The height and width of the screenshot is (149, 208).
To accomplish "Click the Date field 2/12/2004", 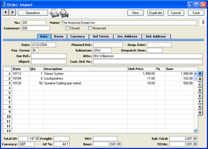I will coord(43,45).
